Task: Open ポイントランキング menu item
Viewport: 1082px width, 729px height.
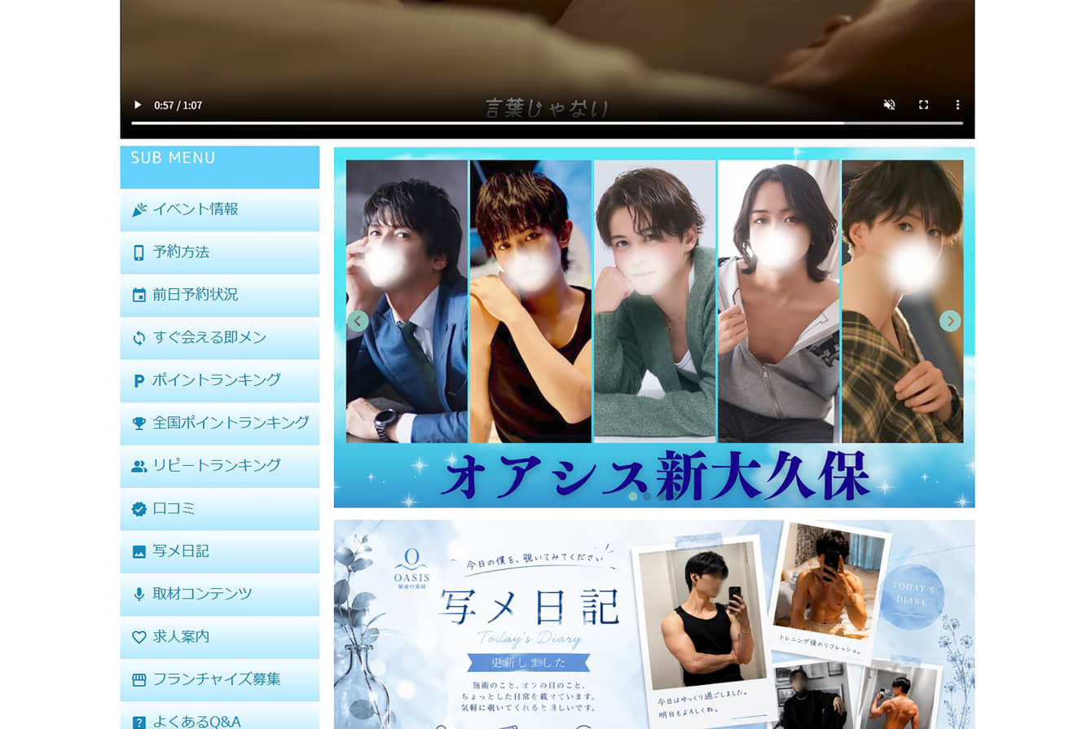Action: click(x=220, y=380)
